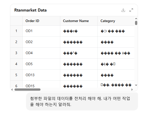Select the OD1 order cell
Image resolution: width=144 pixels, height=114 pixels.
click(41, 31)
